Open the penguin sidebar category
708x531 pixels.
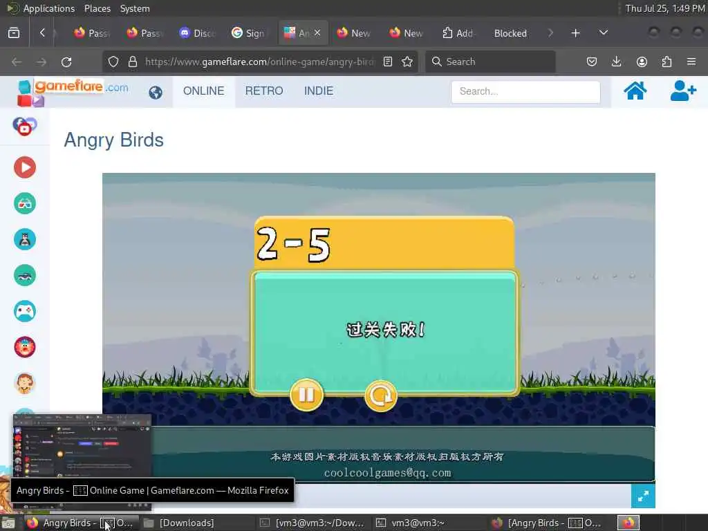click(x=25, y=239)
